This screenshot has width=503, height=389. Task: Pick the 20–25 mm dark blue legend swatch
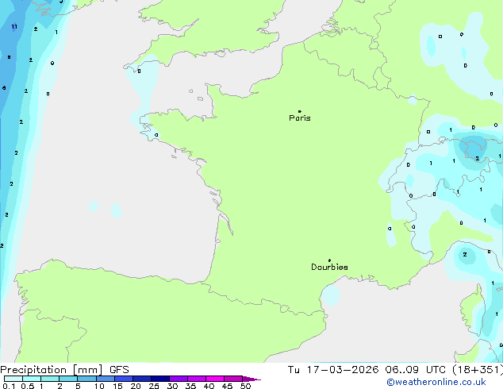click(142, 379)
